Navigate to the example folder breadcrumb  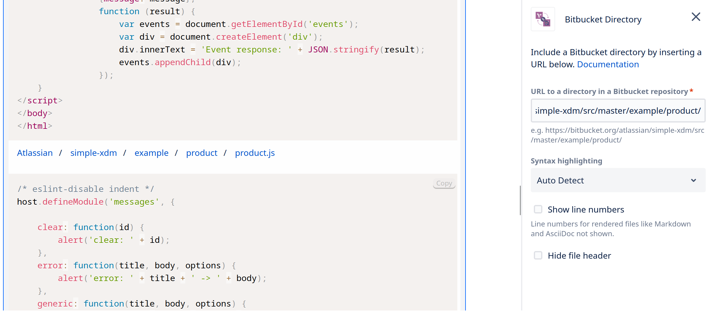[x=151, y=153]
